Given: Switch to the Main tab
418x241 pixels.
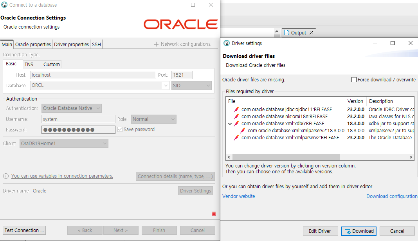Looking at the screenshot, I should coord(7,44).
